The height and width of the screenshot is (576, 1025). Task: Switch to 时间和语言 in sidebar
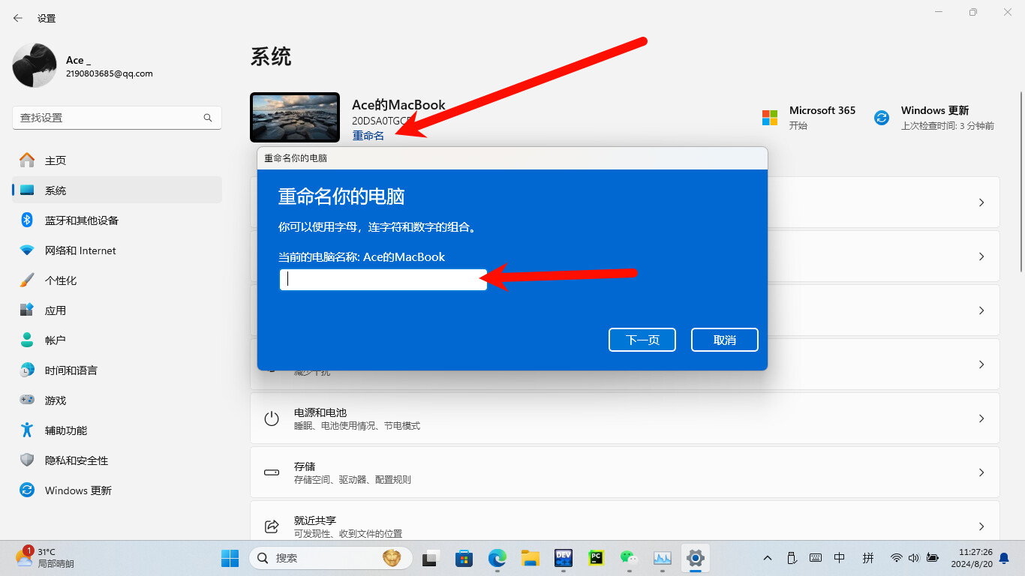[71, 370]
